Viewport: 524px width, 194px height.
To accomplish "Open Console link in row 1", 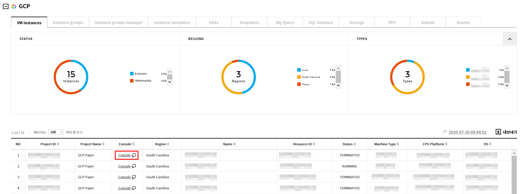I will (x=125, y=155).
